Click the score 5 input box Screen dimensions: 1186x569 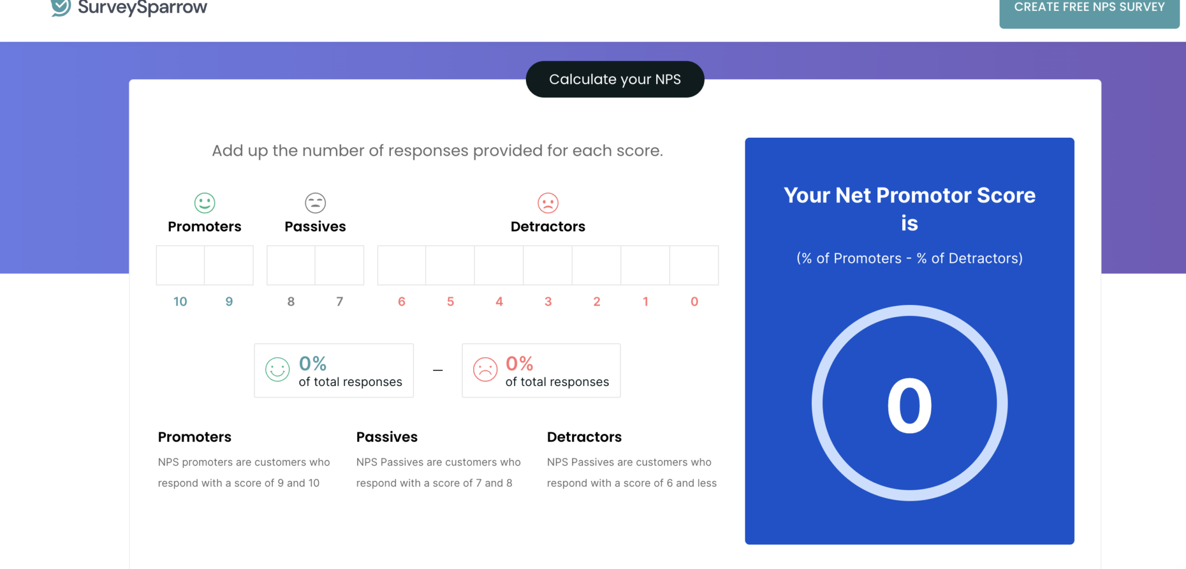click(450, 265)
